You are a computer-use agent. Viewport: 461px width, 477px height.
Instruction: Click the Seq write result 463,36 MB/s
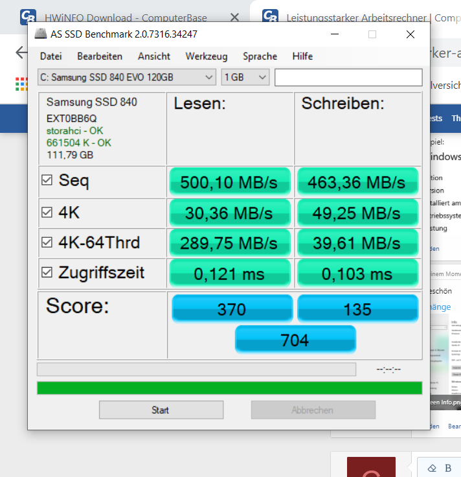(x=357, y=182)
